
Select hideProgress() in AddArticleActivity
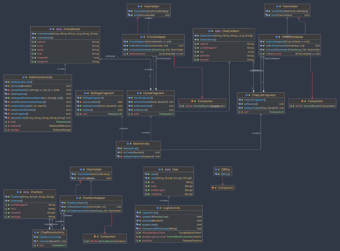(38, 94)
